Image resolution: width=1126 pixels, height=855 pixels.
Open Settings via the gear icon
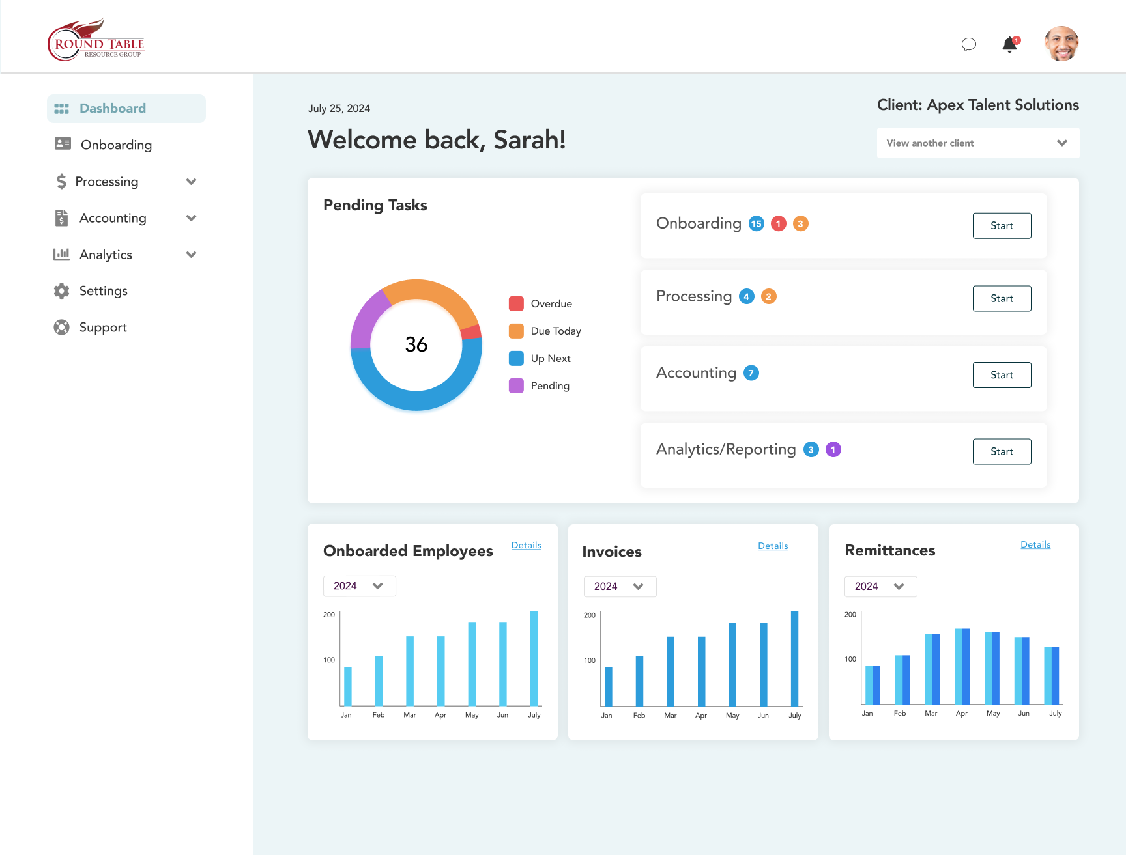click(62, 290)
